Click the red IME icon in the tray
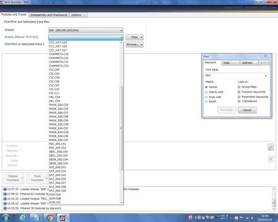Screen dimensions: 278x222 click(x=191, y=217)
